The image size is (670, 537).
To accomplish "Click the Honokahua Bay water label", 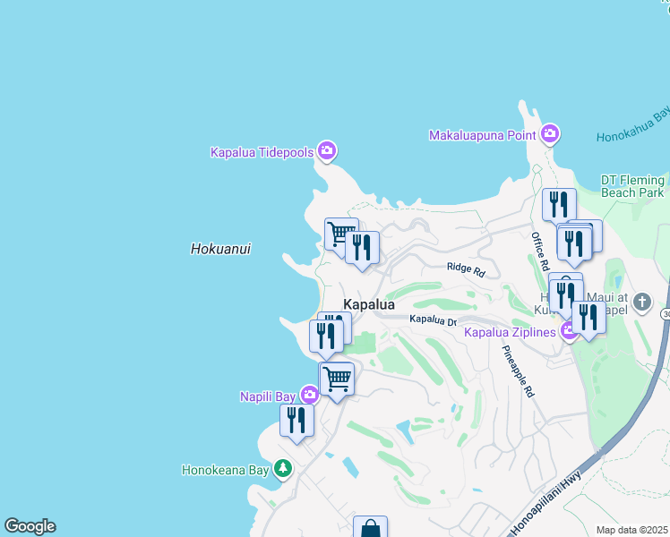I will tap(634, 124).
